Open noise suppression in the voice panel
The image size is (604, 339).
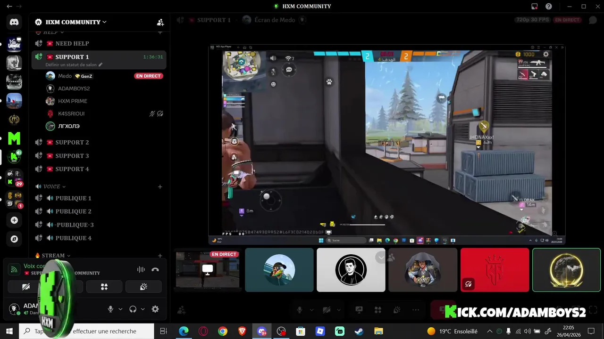141,269
